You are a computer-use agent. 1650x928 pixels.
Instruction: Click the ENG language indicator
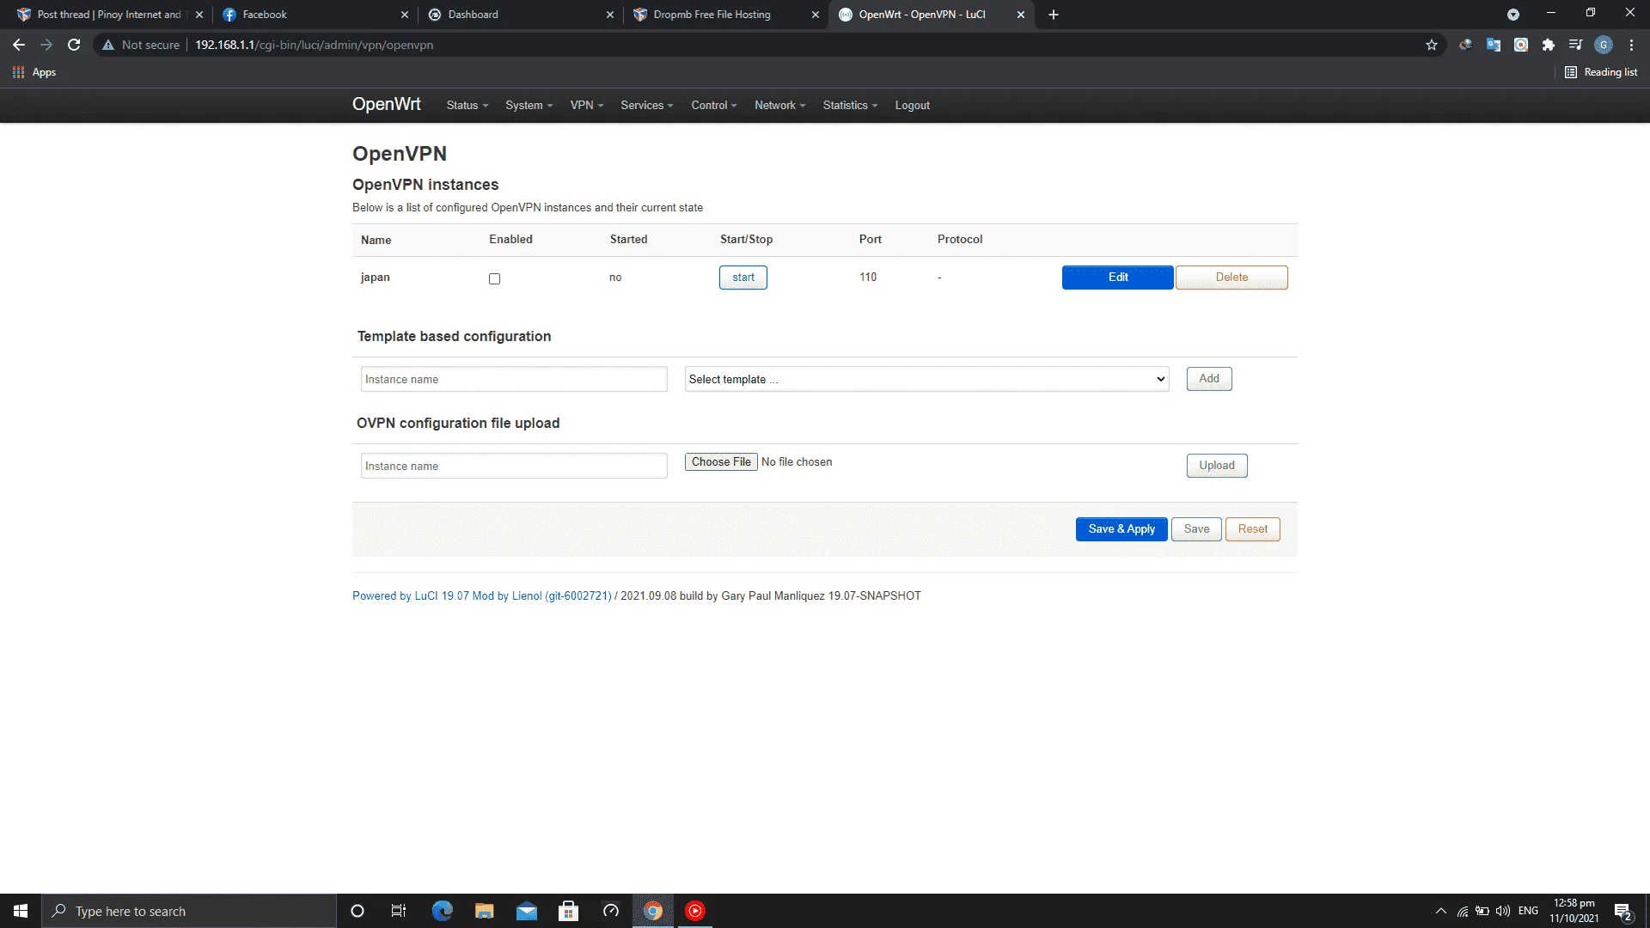[1528, 911]
